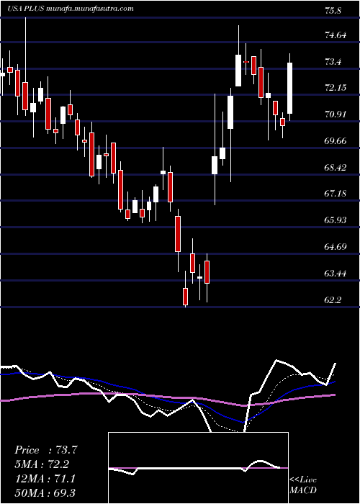Click the '12MA : 71.1' readout
360x504 pixels.
(45, 479)
